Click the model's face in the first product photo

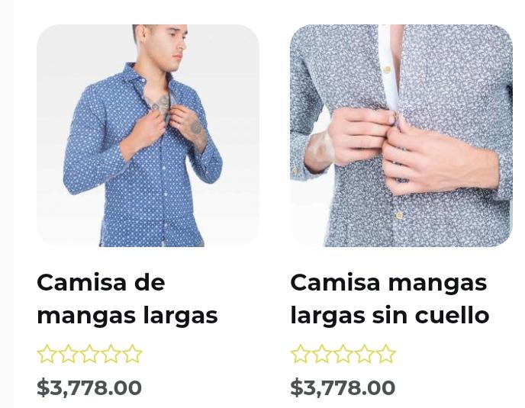point(175,47)
